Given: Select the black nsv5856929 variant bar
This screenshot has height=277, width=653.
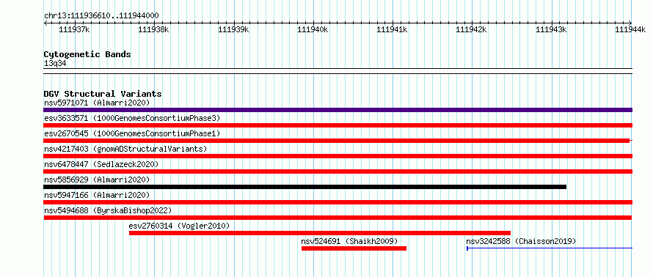Looking at the screenshot, I should (x=304, y=187).
